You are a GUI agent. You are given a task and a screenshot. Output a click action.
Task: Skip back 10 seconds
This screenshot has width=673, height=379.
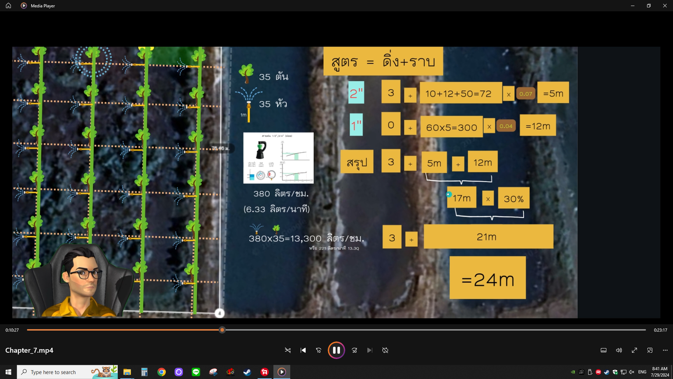click(x=319, y=350)
